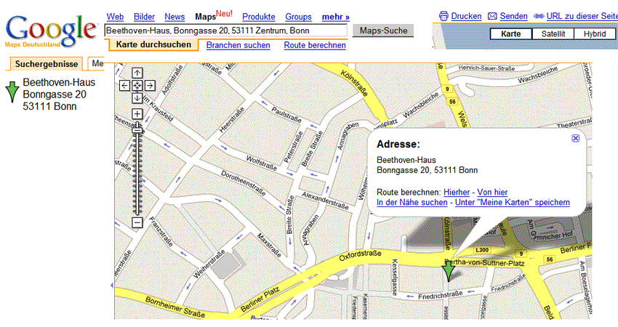Click the Paulstraße label on map
The image size is (618, 327).
click(x=286, y=115)
